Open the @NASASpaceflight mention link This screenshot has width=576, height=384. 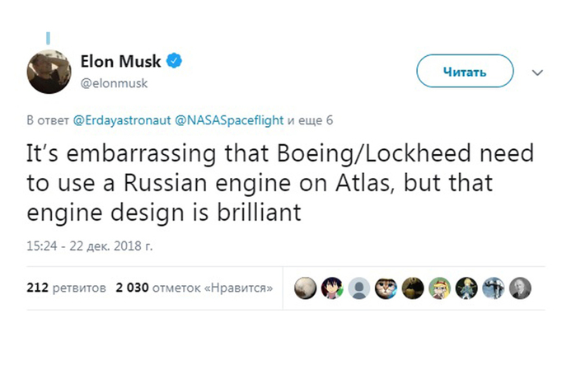click(x=229, y=120)
